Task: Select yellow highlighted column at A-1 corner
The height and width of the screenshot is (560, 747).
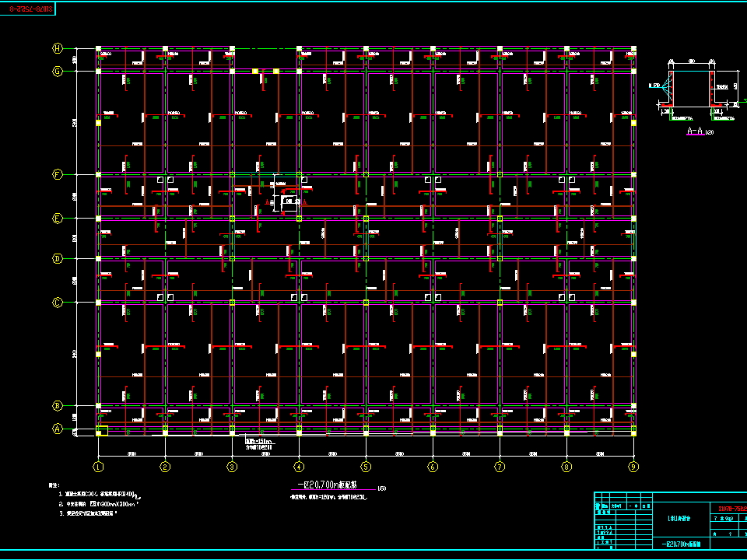Action: pos(101,430)
